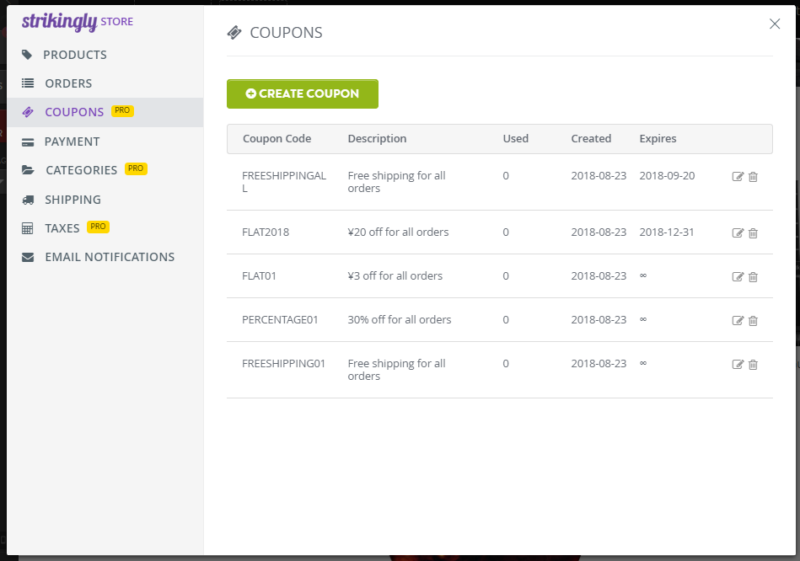Image resolution: width=800 pixels, height=561 pixels.
Task: Click the Strikingly Store logo
Action: [78, 21]
